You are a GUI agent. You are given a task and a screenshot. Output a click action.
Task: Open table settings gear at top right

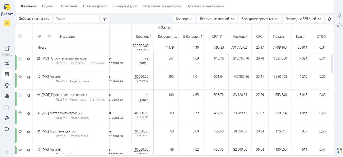click(x=329, y=19)
